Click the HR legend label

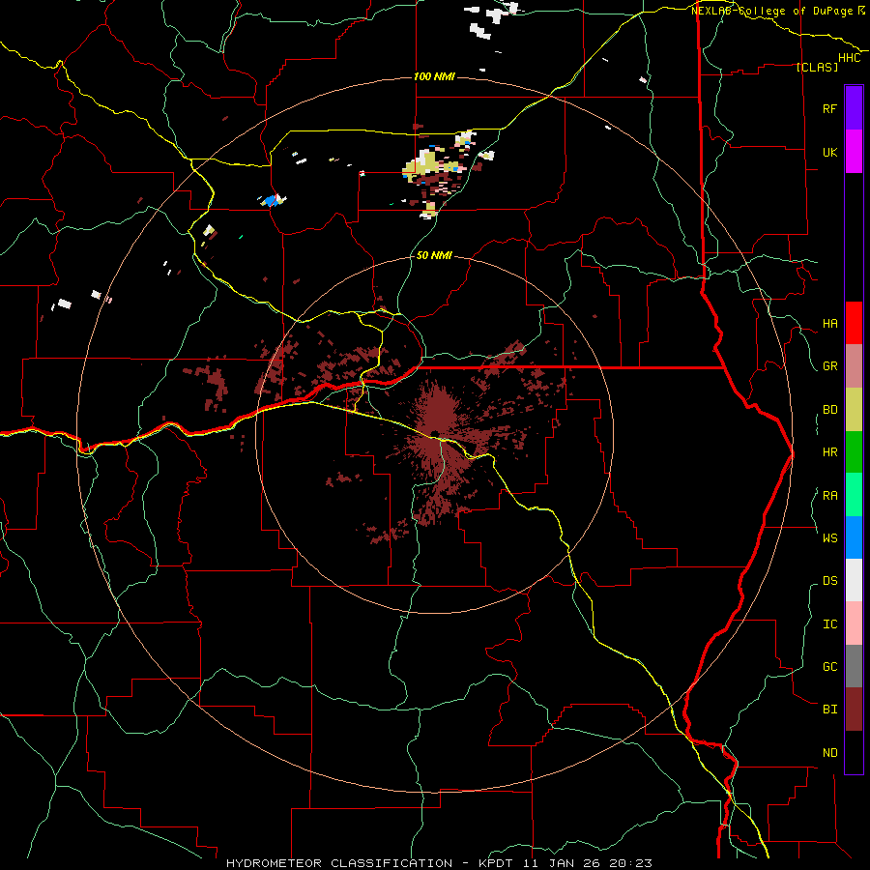(x=829, y=452)
